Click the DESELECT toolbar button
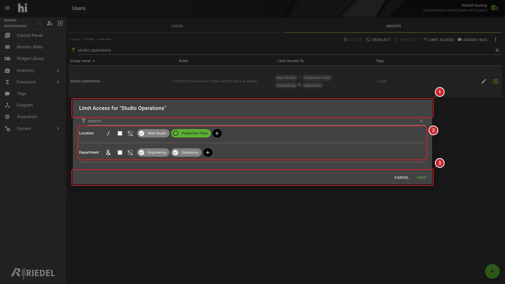This screenshot has width=505, height=284. tap(378, 40)
